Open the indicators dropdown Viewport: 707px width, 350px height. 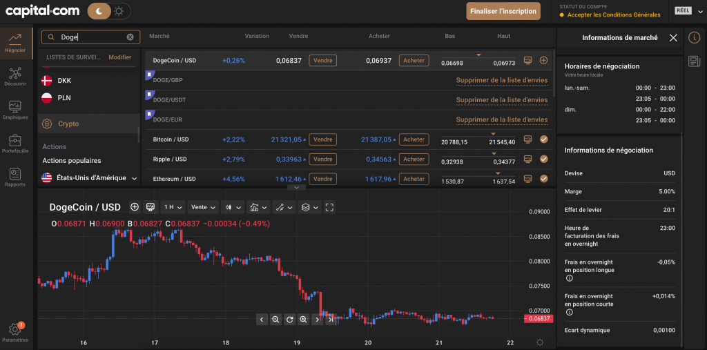(x=259, y=207)
